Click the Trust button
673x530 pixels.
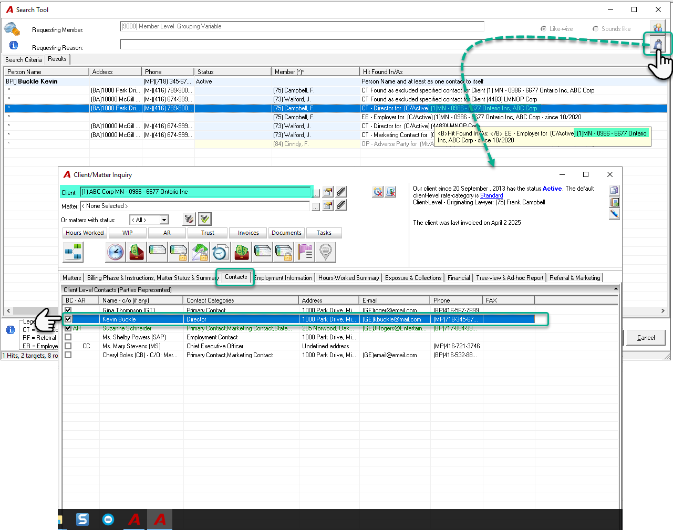click(208, 233)
